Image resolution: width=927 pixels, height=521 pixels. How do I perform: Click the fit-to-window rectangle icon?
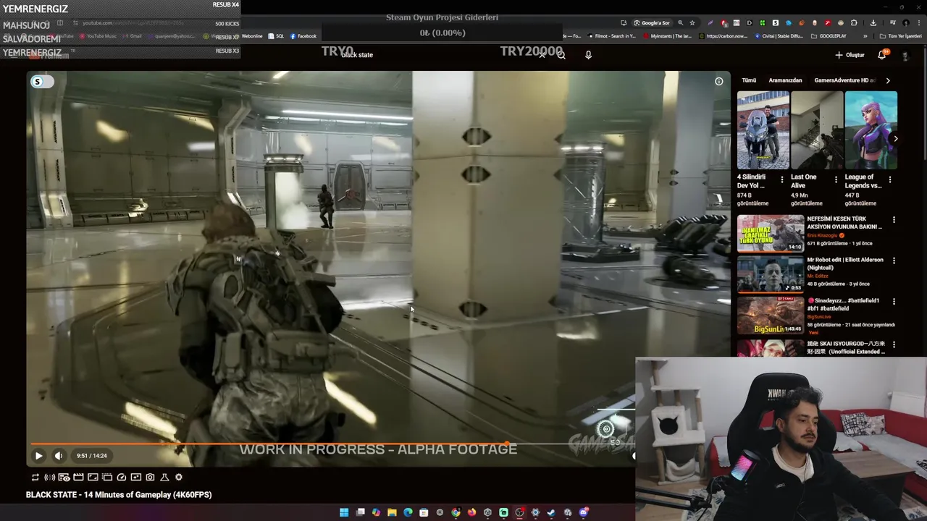tap(93, 478)
